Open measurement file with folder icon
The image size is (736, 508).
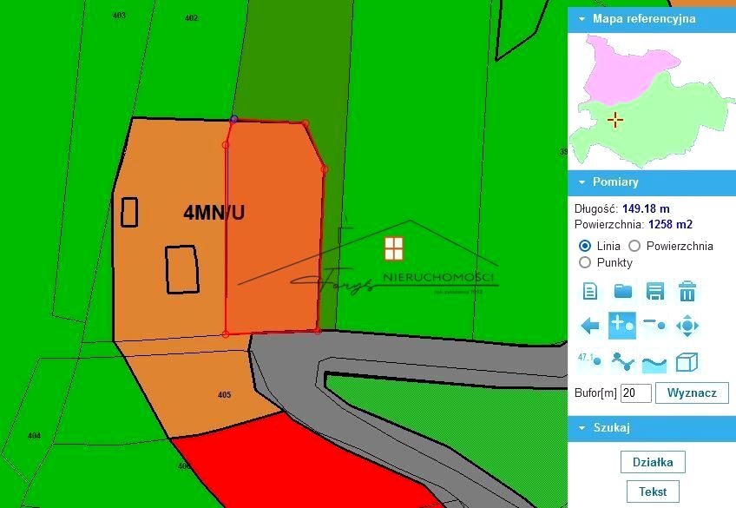pos(623,291)
